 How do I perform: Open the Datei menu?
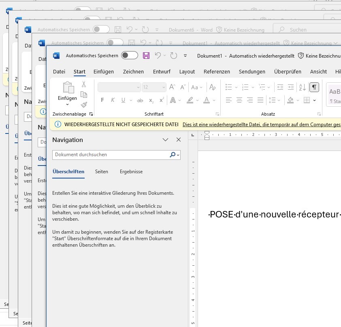[59, 72]
